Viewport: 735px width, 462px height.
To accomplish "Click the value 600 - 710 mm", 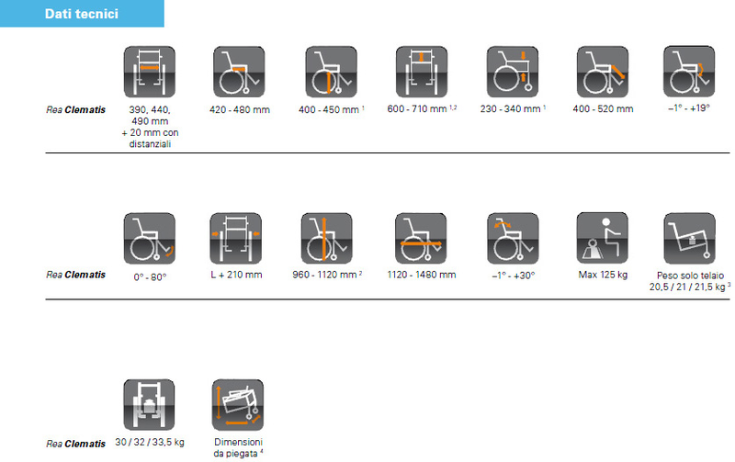I will 417,108.
